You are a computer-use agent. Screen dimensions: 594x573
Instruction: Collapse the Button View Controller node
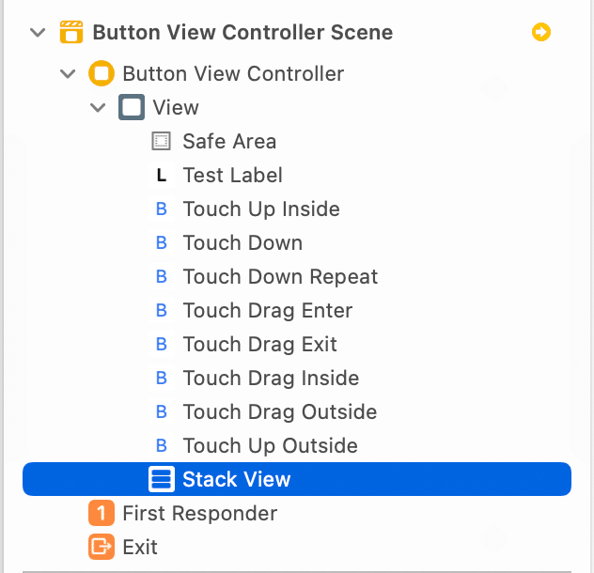point(68,73)
